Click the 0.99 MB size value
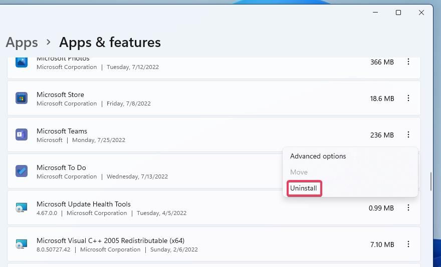The image size is (441, 267). [x=381, y=208]
